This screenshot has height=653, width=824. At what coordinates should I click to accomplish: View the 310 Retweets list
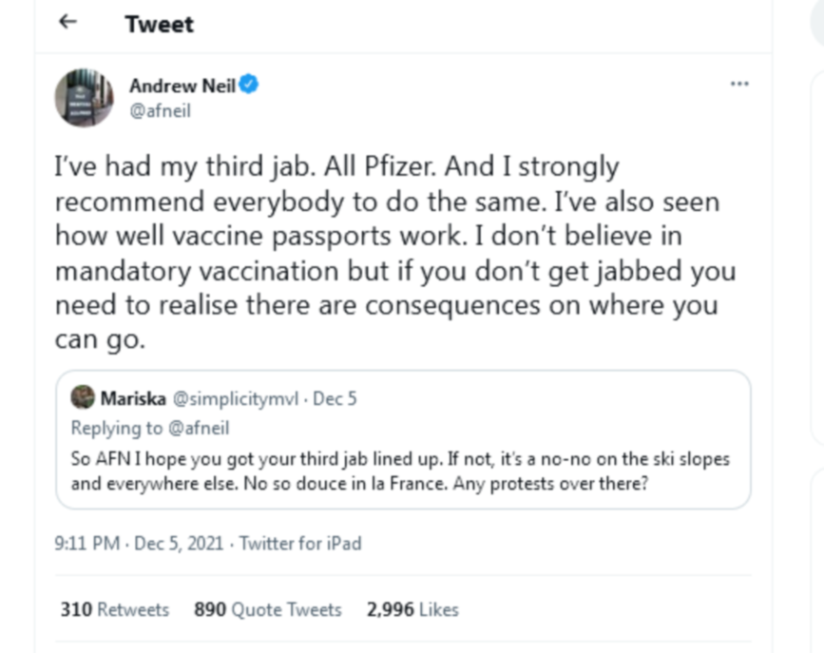[114, 609]
